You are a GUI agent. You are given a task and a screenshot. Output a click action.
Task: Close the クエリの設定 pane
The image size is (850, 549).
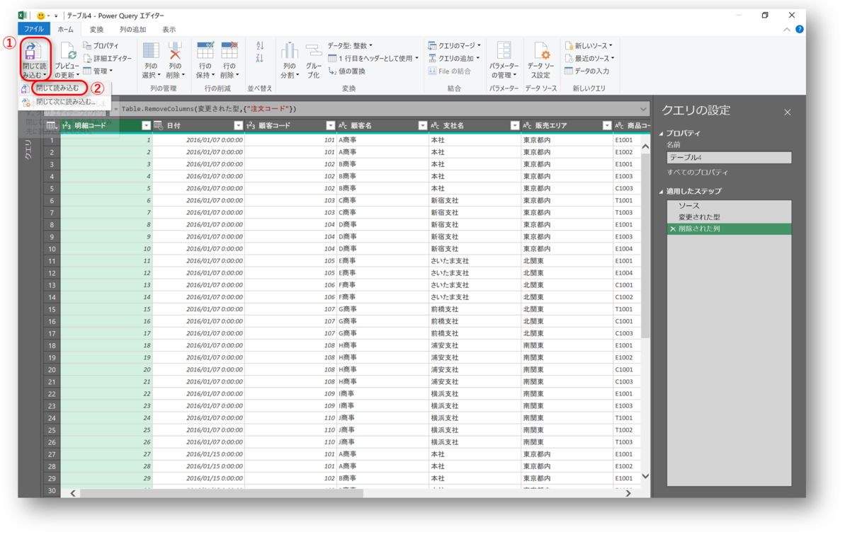(787, 112)
